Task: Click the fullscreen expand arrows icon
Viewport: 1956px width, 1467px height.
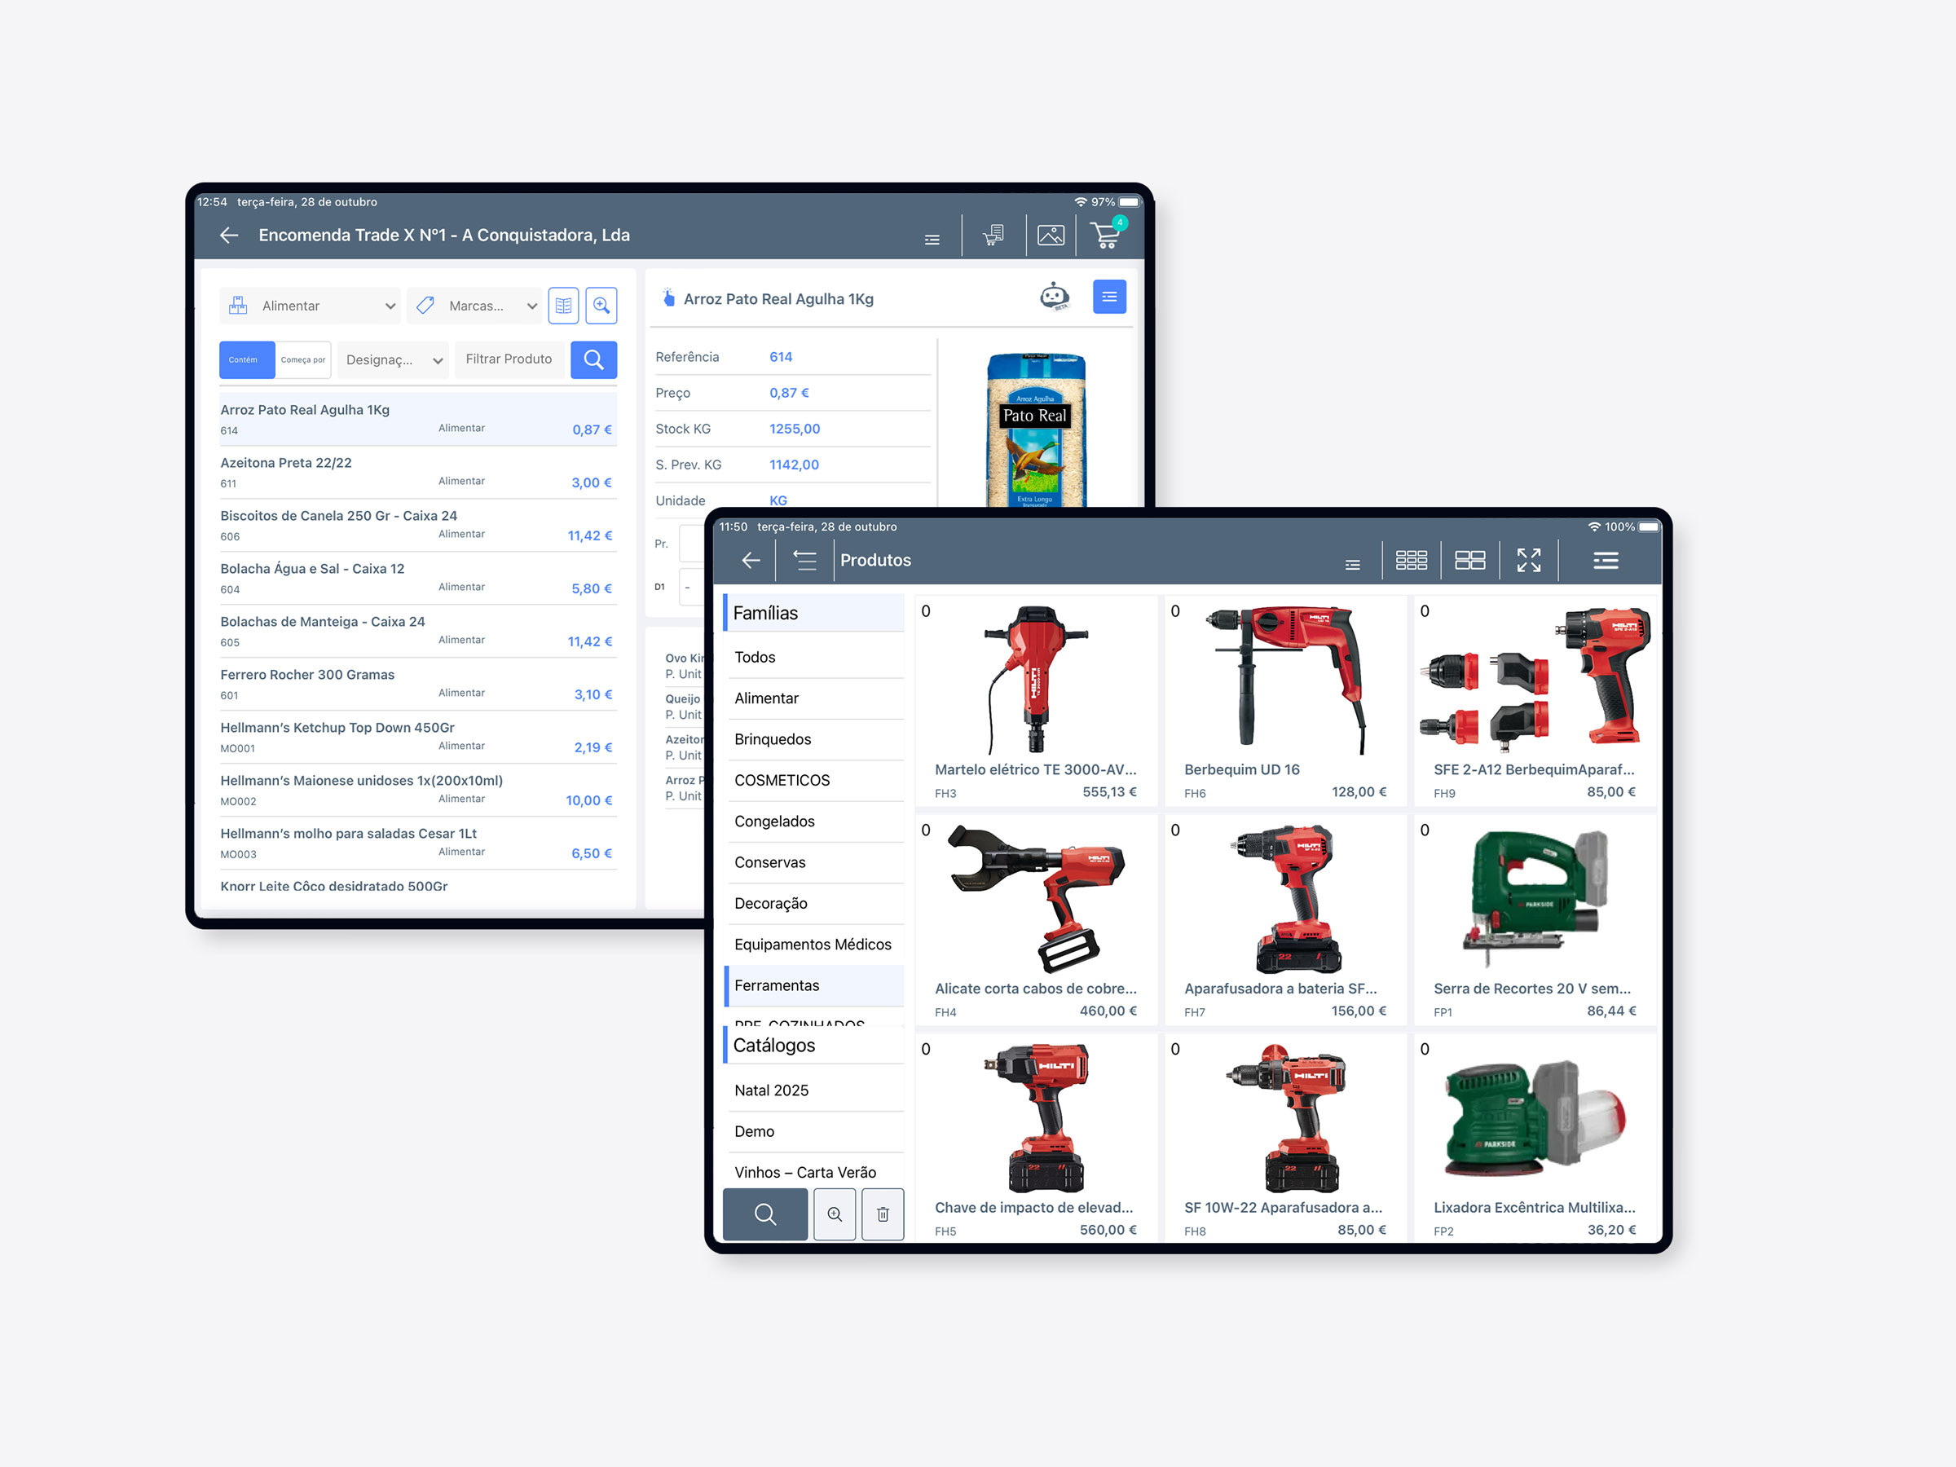Action: [1528, 560]
